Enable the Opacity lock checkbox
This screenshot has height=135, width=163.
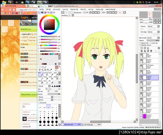(x=140, y=43)
